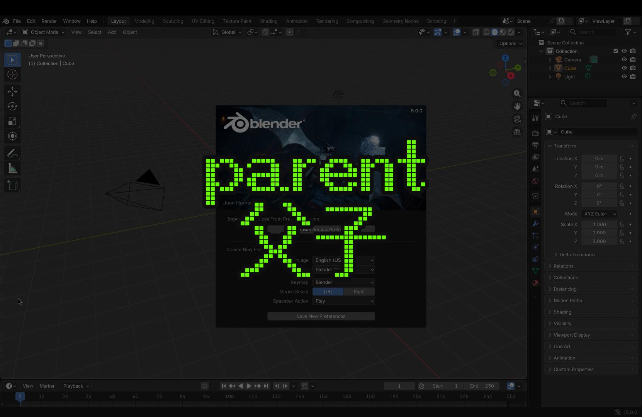This screenshot has width=642, height=417.
Task: Open the World properties tab
Action: coord(535,181)
